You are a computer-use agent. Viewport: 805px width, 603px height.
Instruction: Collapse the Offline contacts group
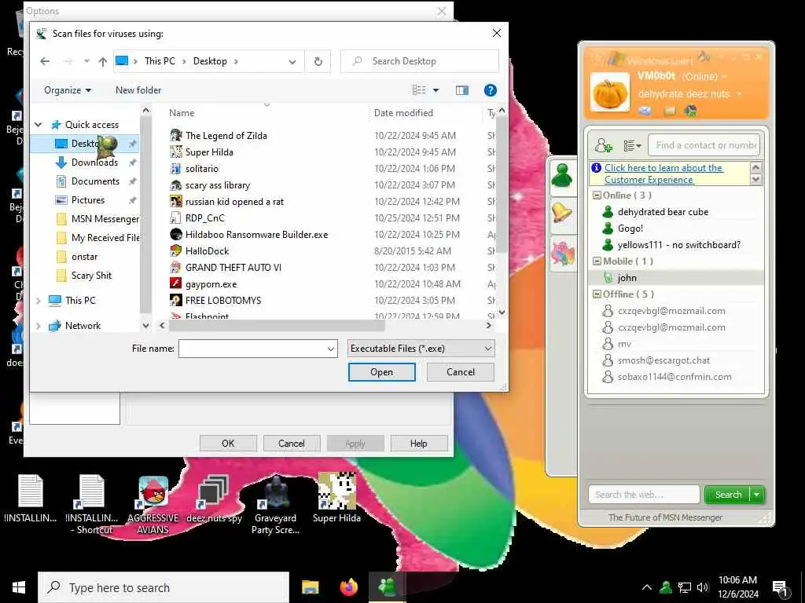[x=597, y=294]
